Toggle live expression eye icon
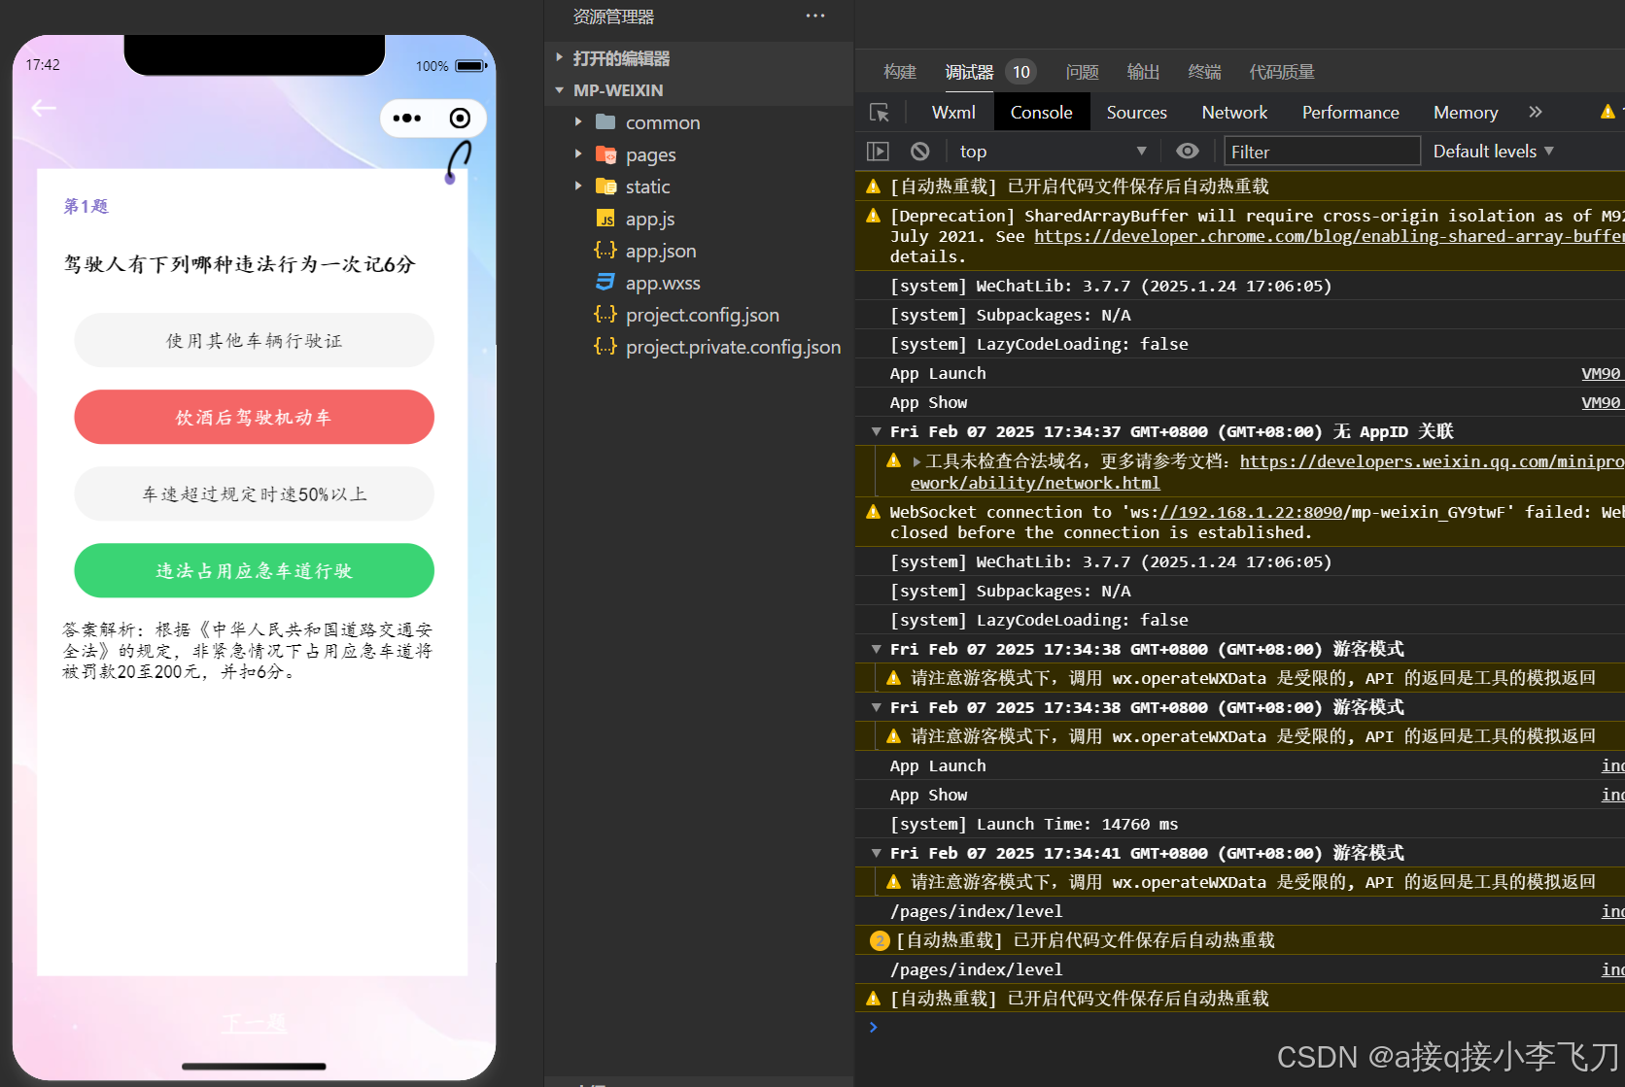 coord(1188,152)
